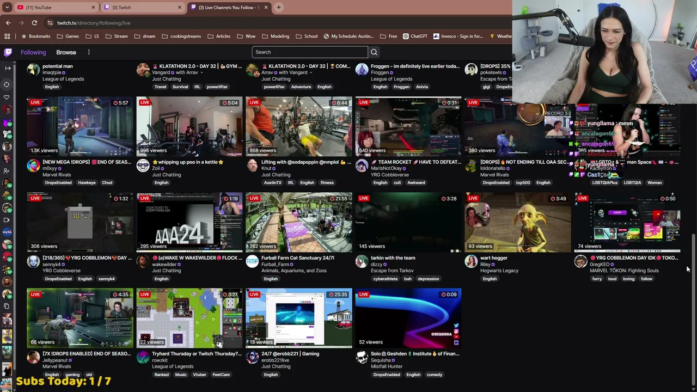697x392 pixels.
Task: Expand the Twitch left sidebar
Action: click(x=8, y=68)
